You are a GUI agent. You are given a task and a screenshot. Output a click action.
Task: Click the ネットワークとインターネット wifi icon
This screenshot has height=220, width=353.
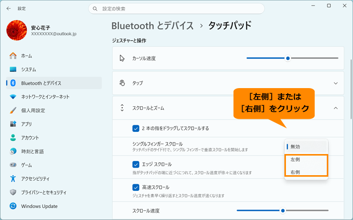13,97
